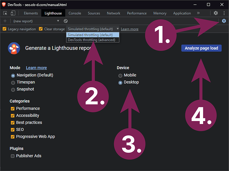Click the Brave browser icon in title bar

4,5
